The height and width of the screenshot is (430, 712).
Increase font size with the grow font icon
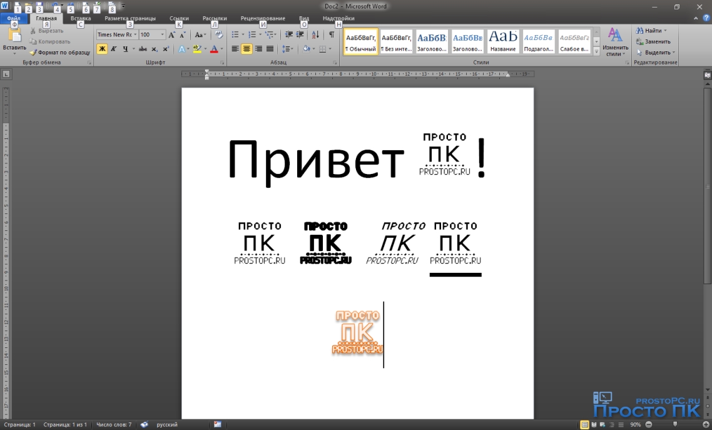tap(171, 34)
